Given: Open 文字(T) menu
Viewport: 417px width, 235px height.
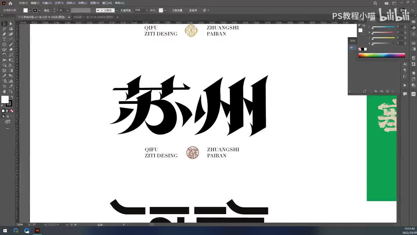Looking at the screenshot, I should 59,3.
